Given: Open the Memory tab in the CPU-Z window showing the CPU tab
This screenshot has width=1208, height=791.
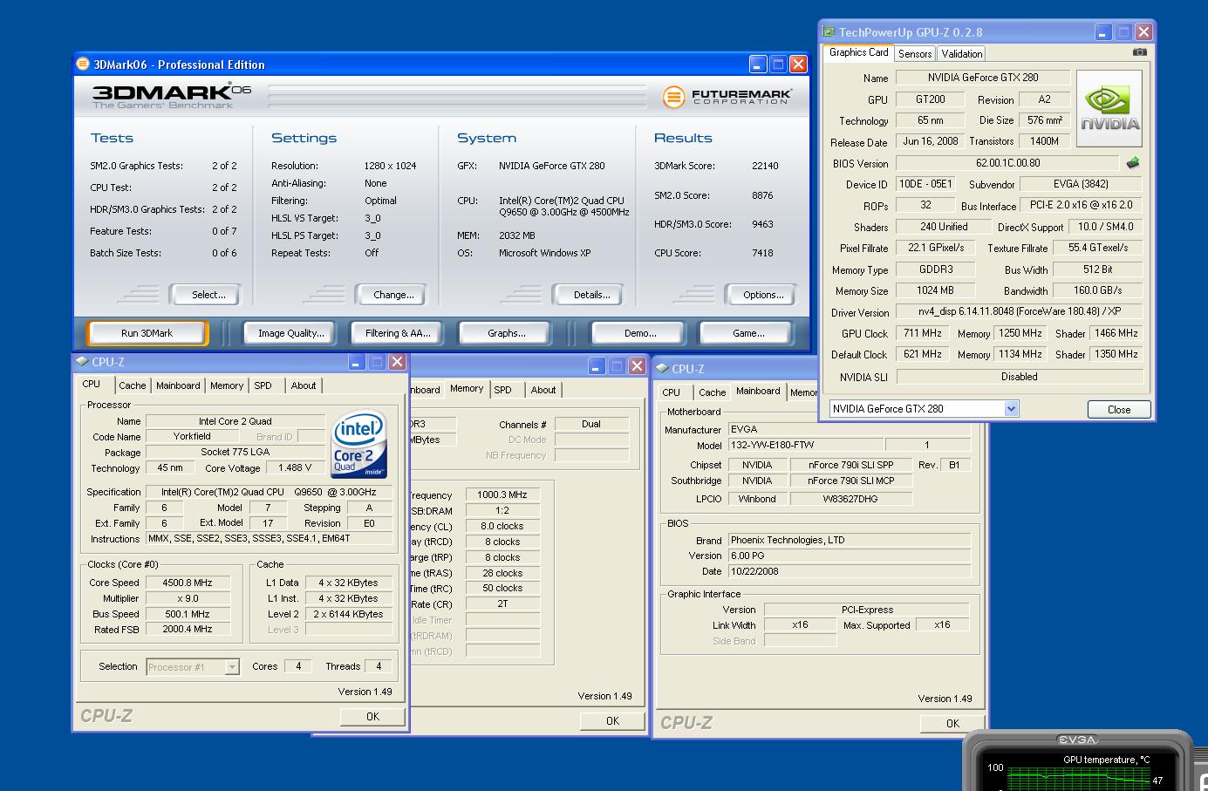Looking at the screenshot, I should tap(227, 385).
